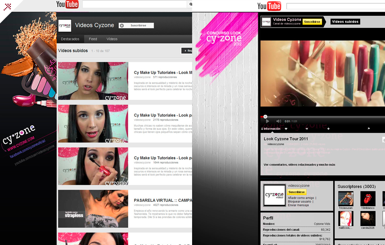
Task: Click the Look Cyzone Tour video player
Action: 323,73
